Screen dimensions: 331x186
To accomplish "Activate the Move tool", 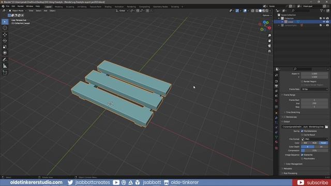I will 5,35.
